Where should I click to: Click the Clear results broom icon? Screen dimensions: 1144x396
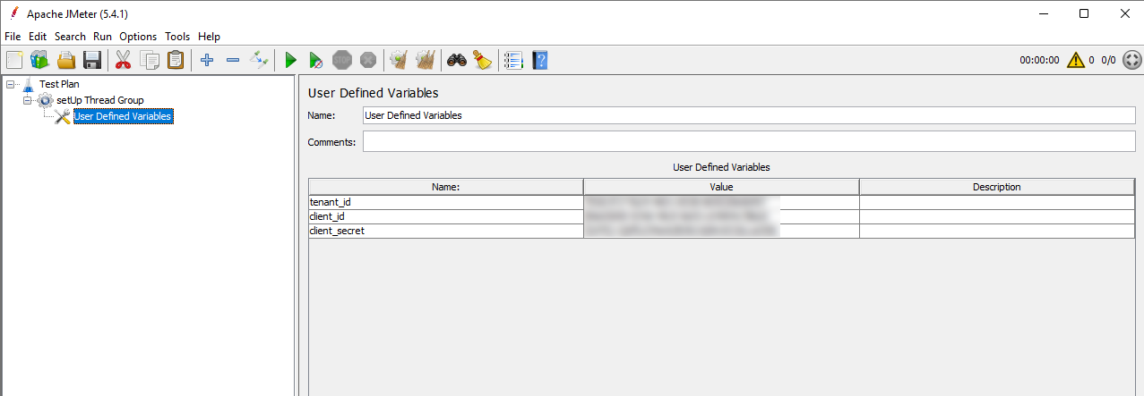tap(399, 60)
